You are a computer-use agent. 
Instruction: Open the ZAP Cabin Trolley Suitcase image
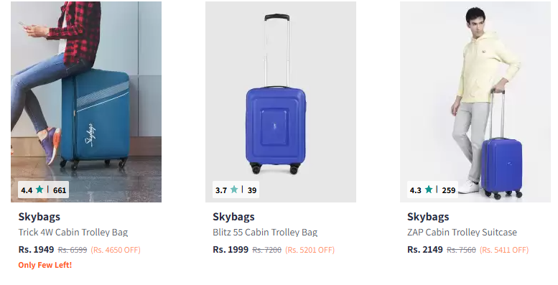[x=475, y=102]
